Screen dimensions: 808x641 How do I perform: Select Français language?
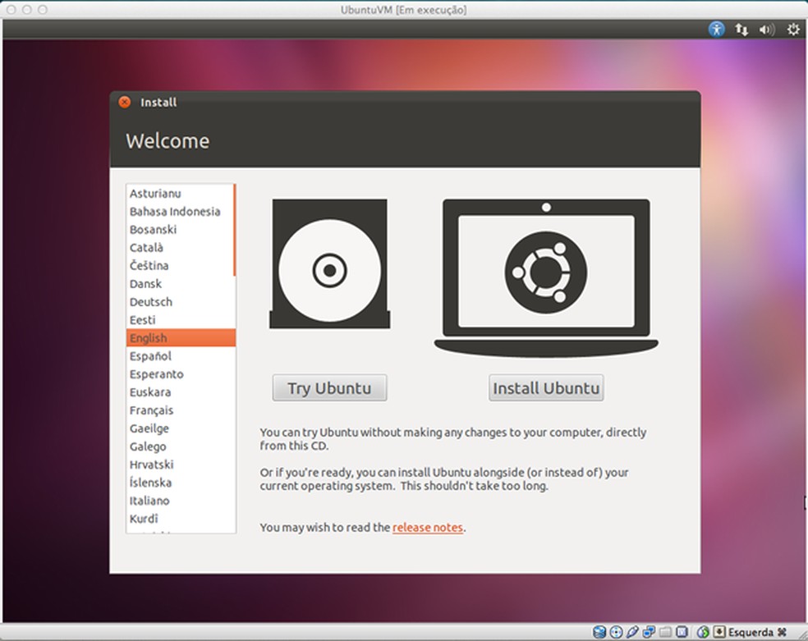tap(180, 410)
